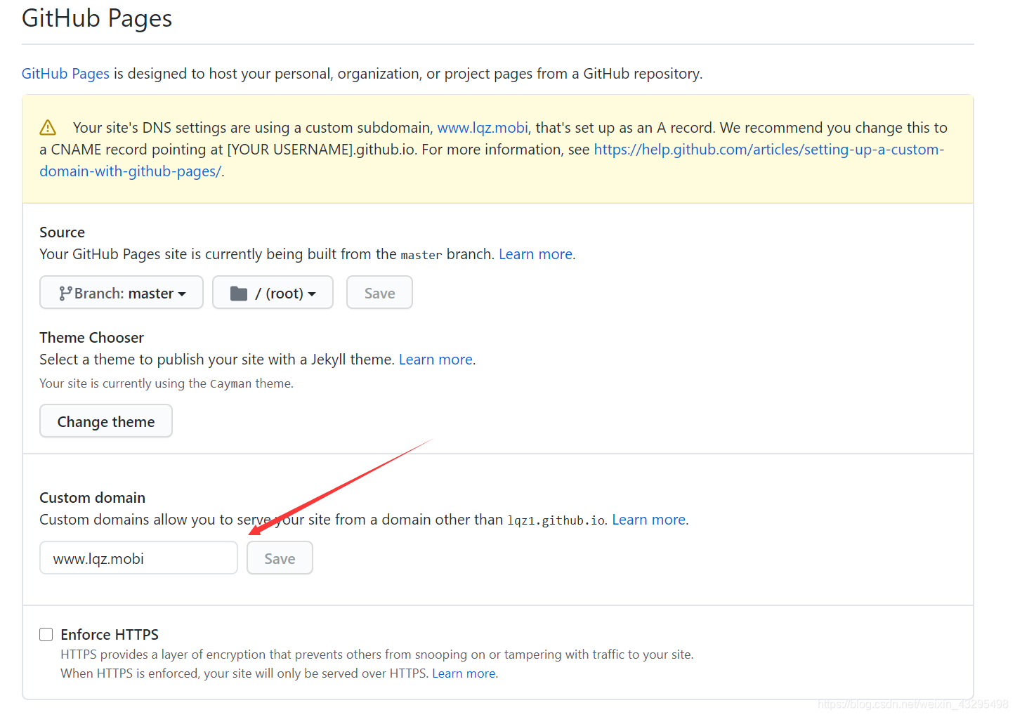The height and width of the screenshot is (717, 1015).
Task: Click the Source section Save button
Action: (379, 293)
